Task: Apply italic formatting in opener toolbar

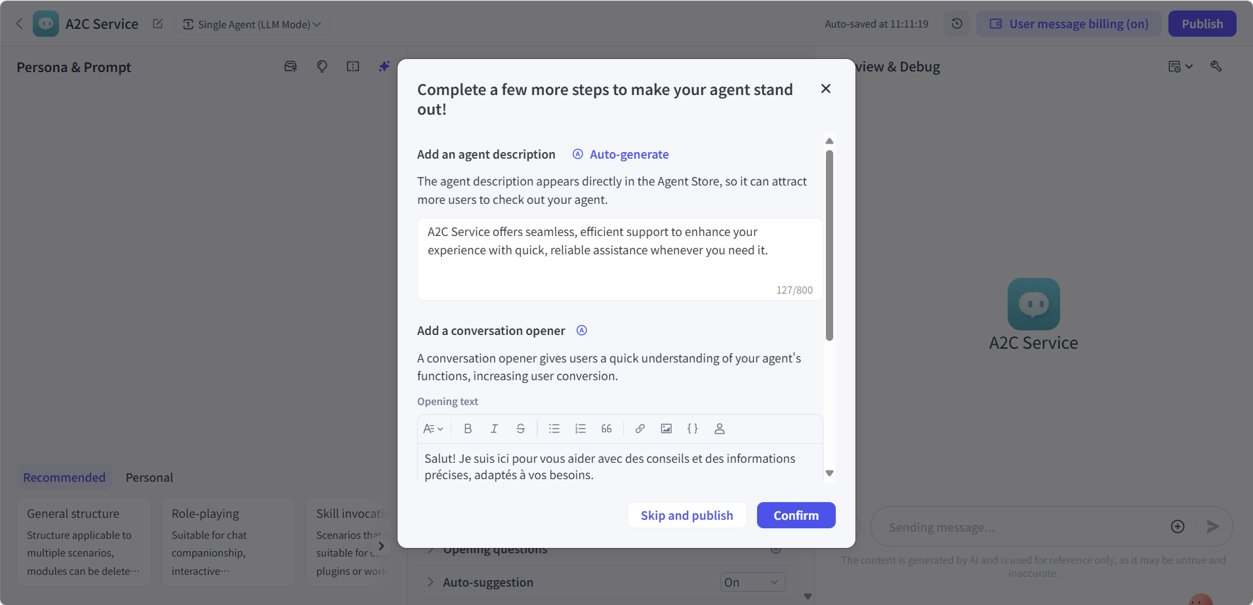Action: (x=494, y=429)
